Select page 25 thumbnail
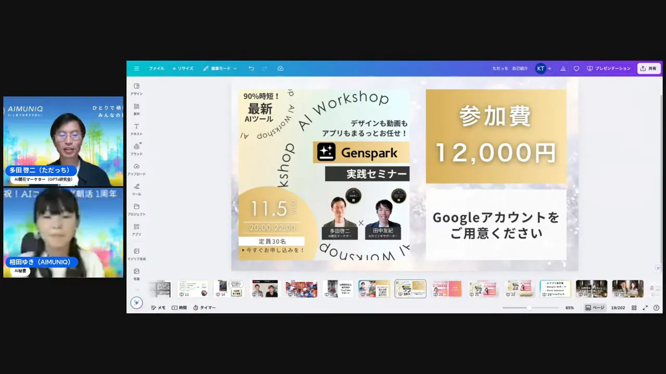 628,289
